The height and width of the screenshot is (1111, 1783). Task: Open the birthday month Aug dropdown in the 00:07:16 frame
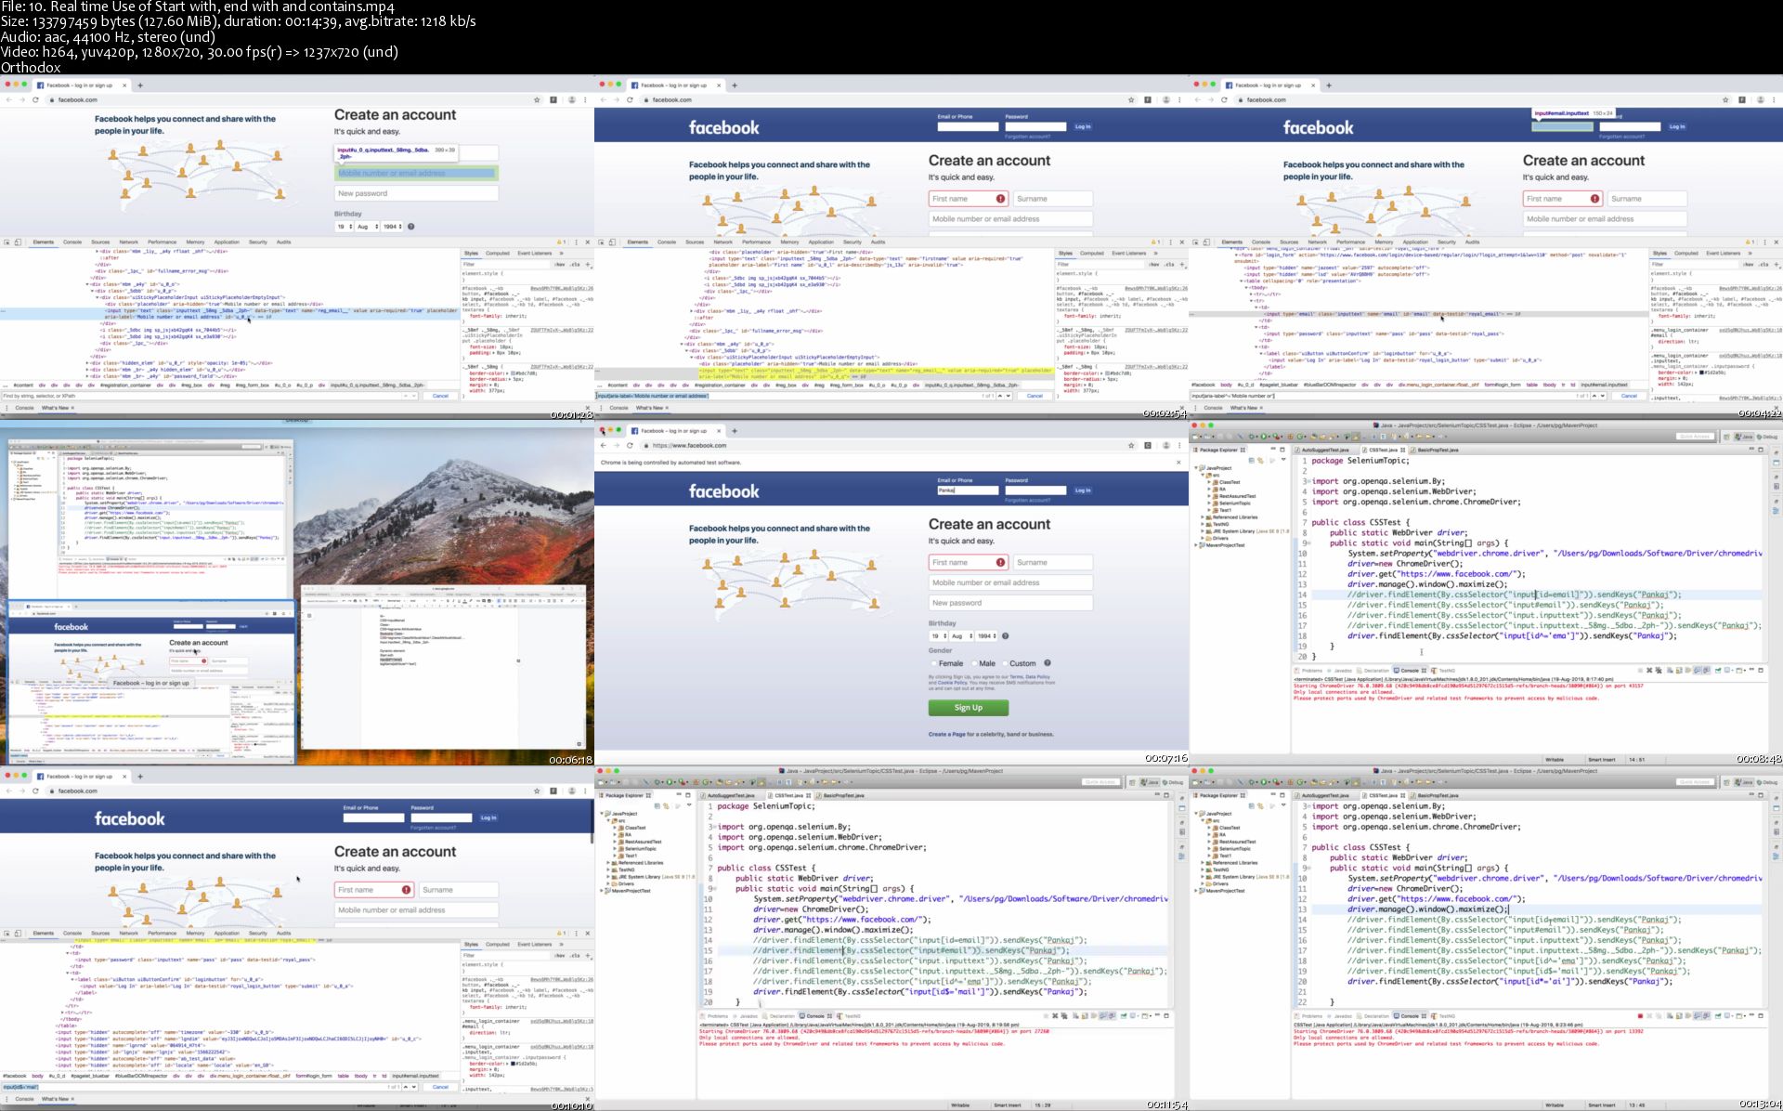(960, 636)
